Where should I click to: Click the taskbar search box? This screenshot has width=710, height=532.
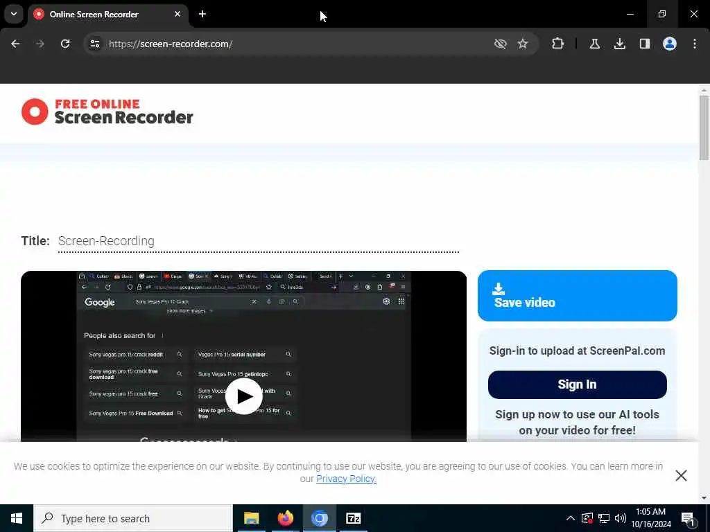(x=133, y=518)
